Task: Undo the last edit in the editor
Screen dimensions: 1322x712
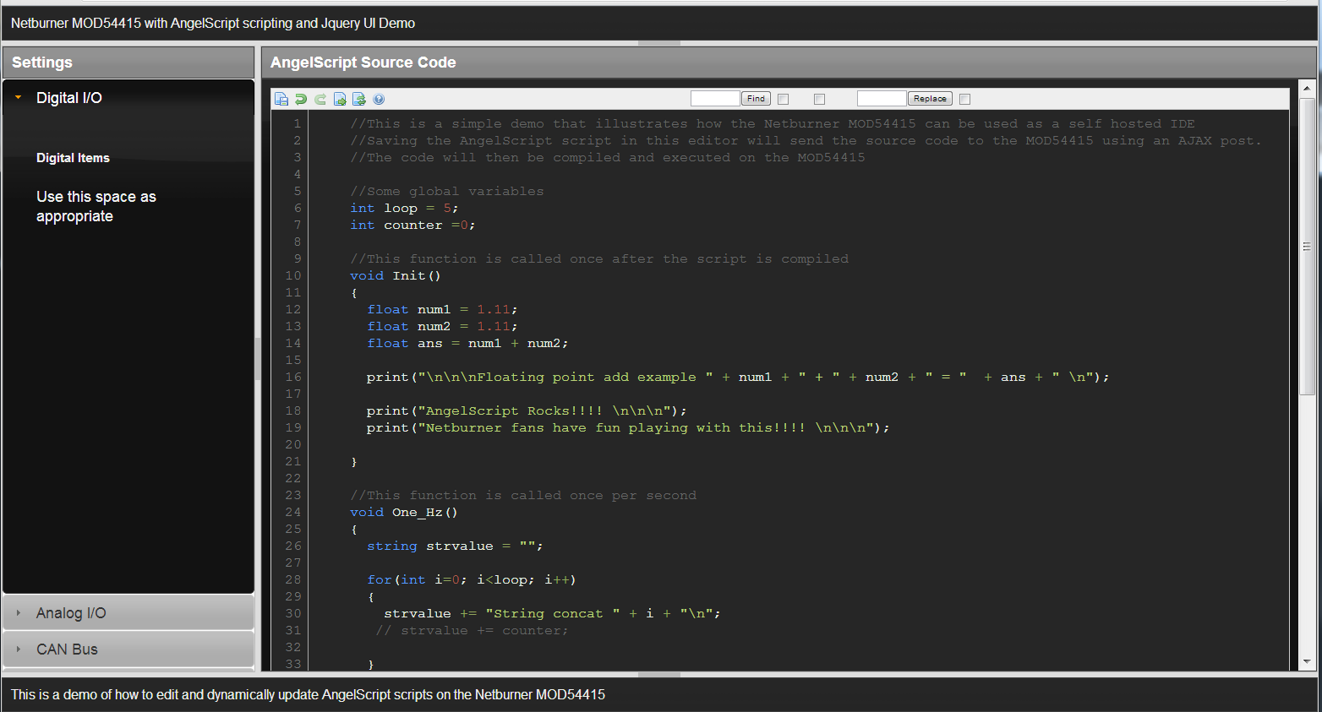Action: pyautogui.click(x=301, y=99)
